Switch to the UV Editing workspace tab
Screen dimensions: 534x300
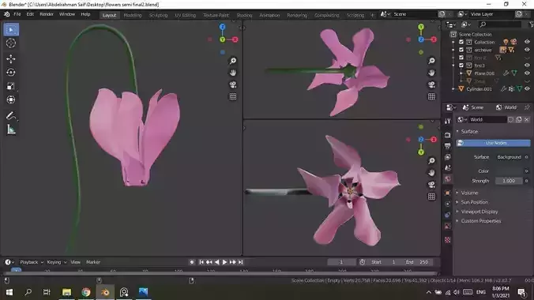click(186, 15)
